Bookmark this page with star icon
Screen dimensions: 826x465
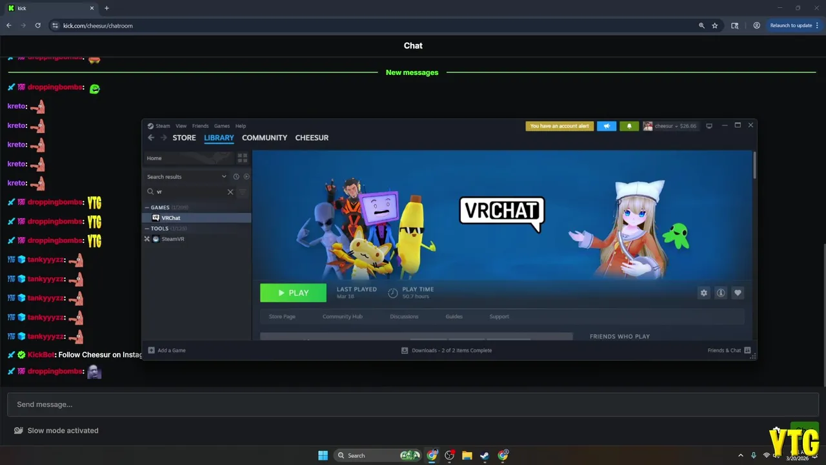pyautogui.click(x=714, y=25)
